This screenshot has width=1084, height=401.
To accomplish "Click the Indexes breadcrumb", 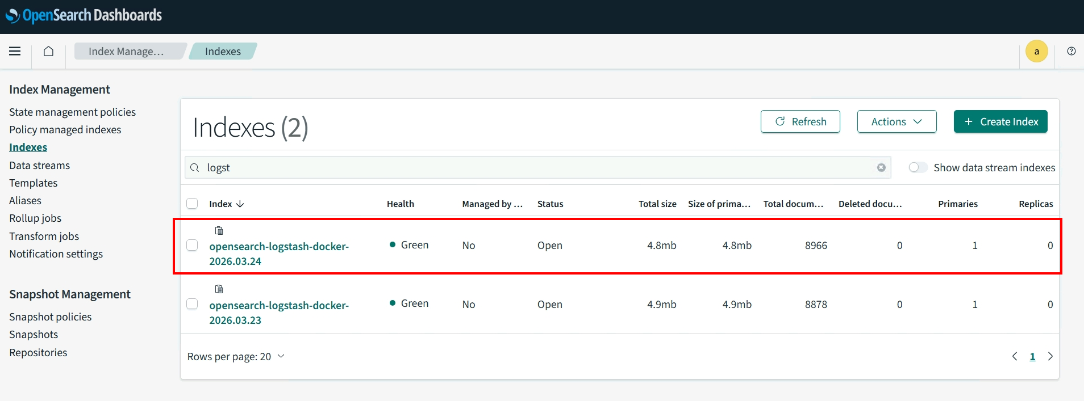I will coord(223,51).
